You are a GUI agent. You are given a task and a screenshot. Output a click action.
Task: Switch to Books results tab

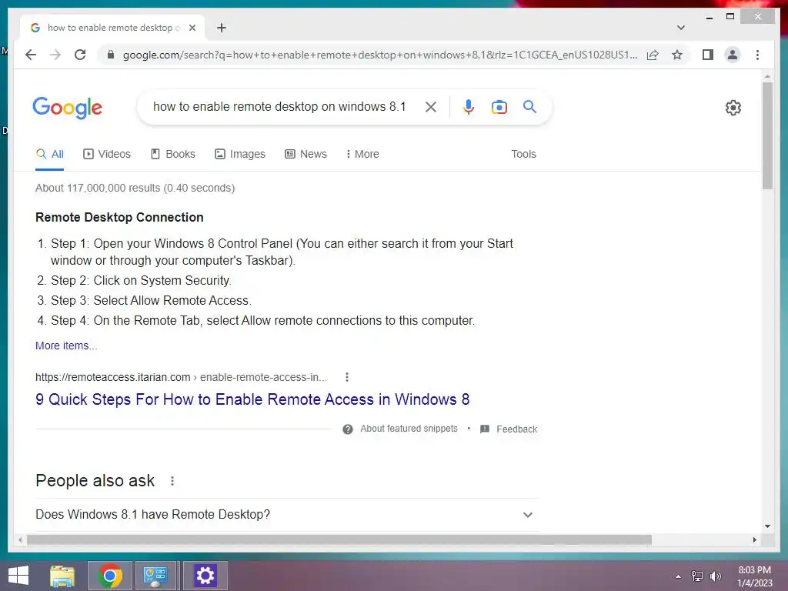(x=173, y=154)
